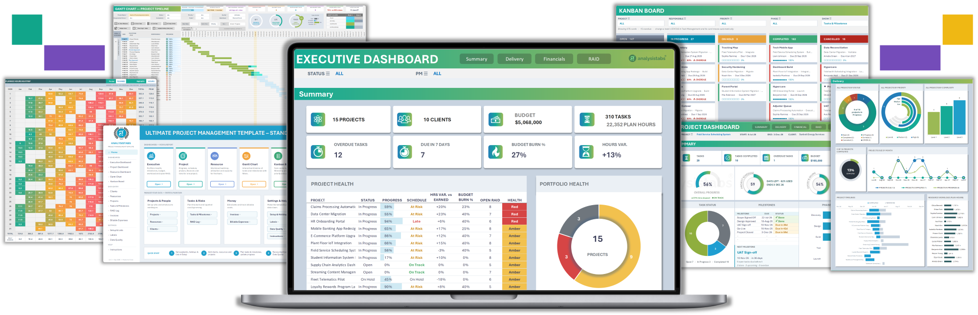The height and width of the screenshot is (315, 978).
Task: Click the $5,068,000 budget value
Action: click(528, 123)
